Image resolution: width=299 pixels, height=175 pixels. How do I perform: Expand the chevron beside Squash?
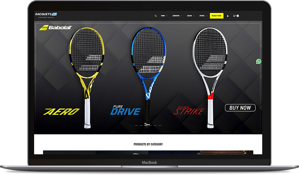coord(194,16)
